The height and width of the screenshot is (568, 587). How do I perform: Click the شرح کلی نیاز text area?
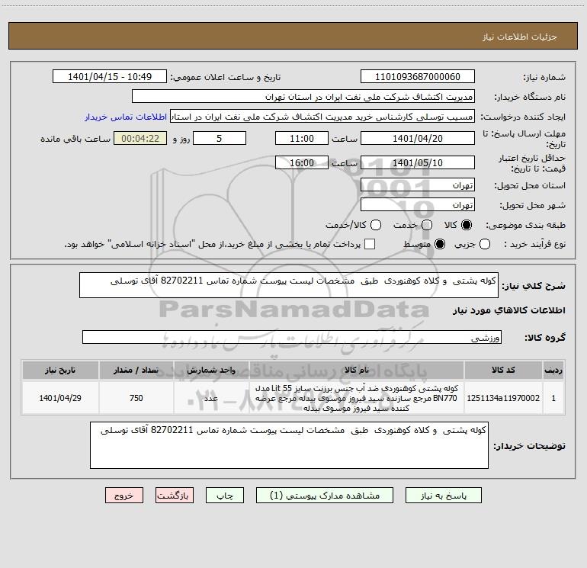pyautogui.click(x=289, y=285)
